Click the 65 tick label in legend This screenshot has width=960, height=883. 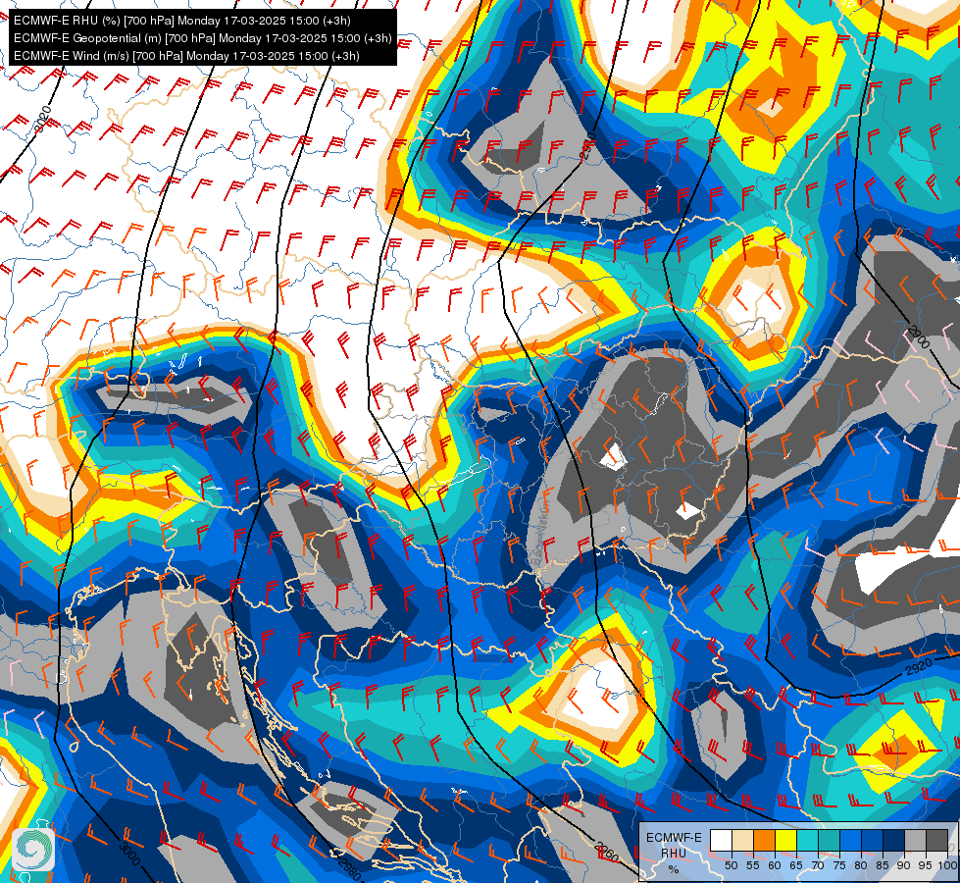796,865
